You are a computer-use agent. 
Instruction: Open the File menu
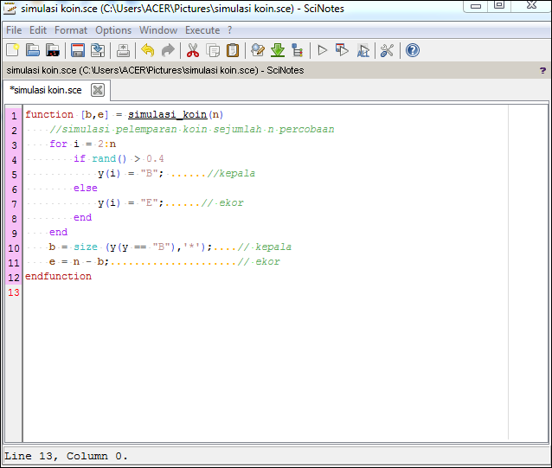14,30
